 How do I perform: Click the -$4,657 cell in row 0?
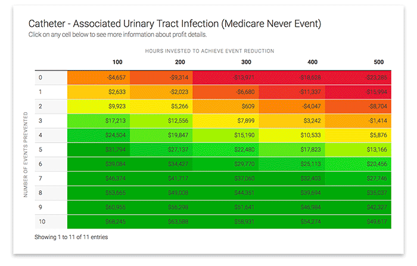pyautogui.click(x=99, y=78)
